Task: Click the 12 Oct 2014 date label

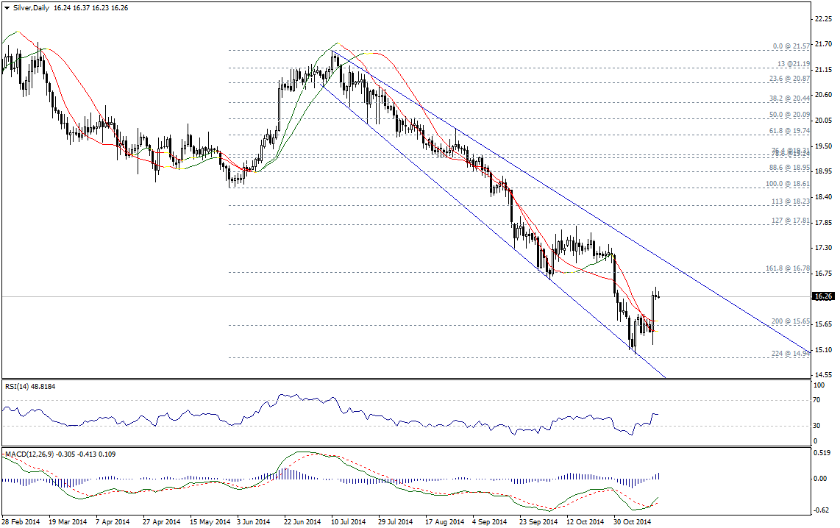Action: 585,521
